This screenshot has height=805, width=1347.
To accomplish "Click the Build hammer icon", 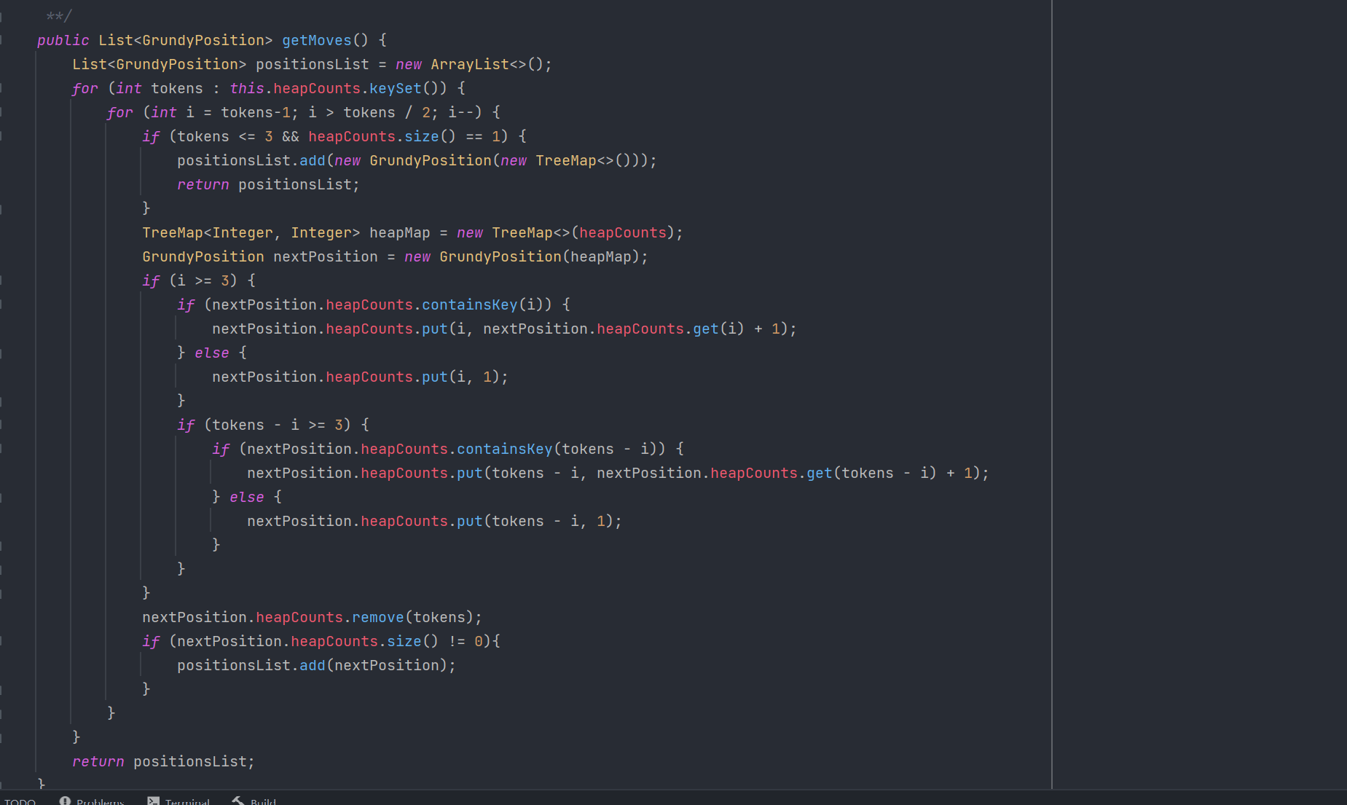I will (238, 801).
